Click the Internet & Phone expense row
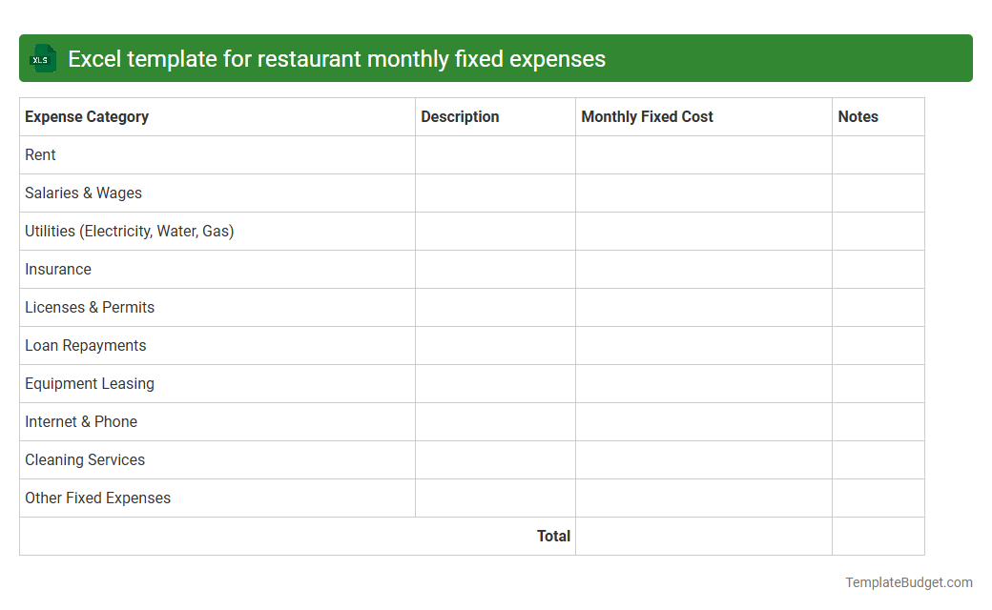 (x=80, y=421)
